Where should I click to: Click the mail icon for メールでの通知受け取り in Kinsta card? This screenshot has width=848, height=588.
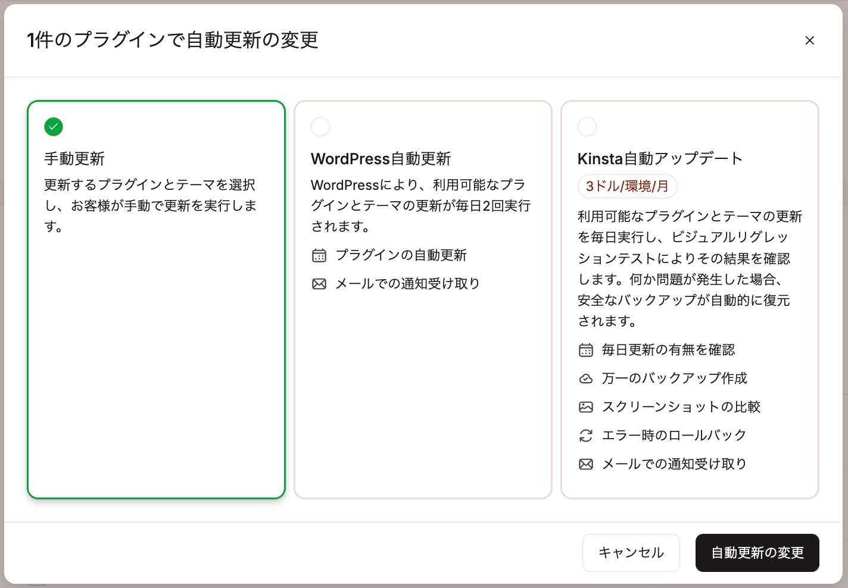tap(586, 464)
